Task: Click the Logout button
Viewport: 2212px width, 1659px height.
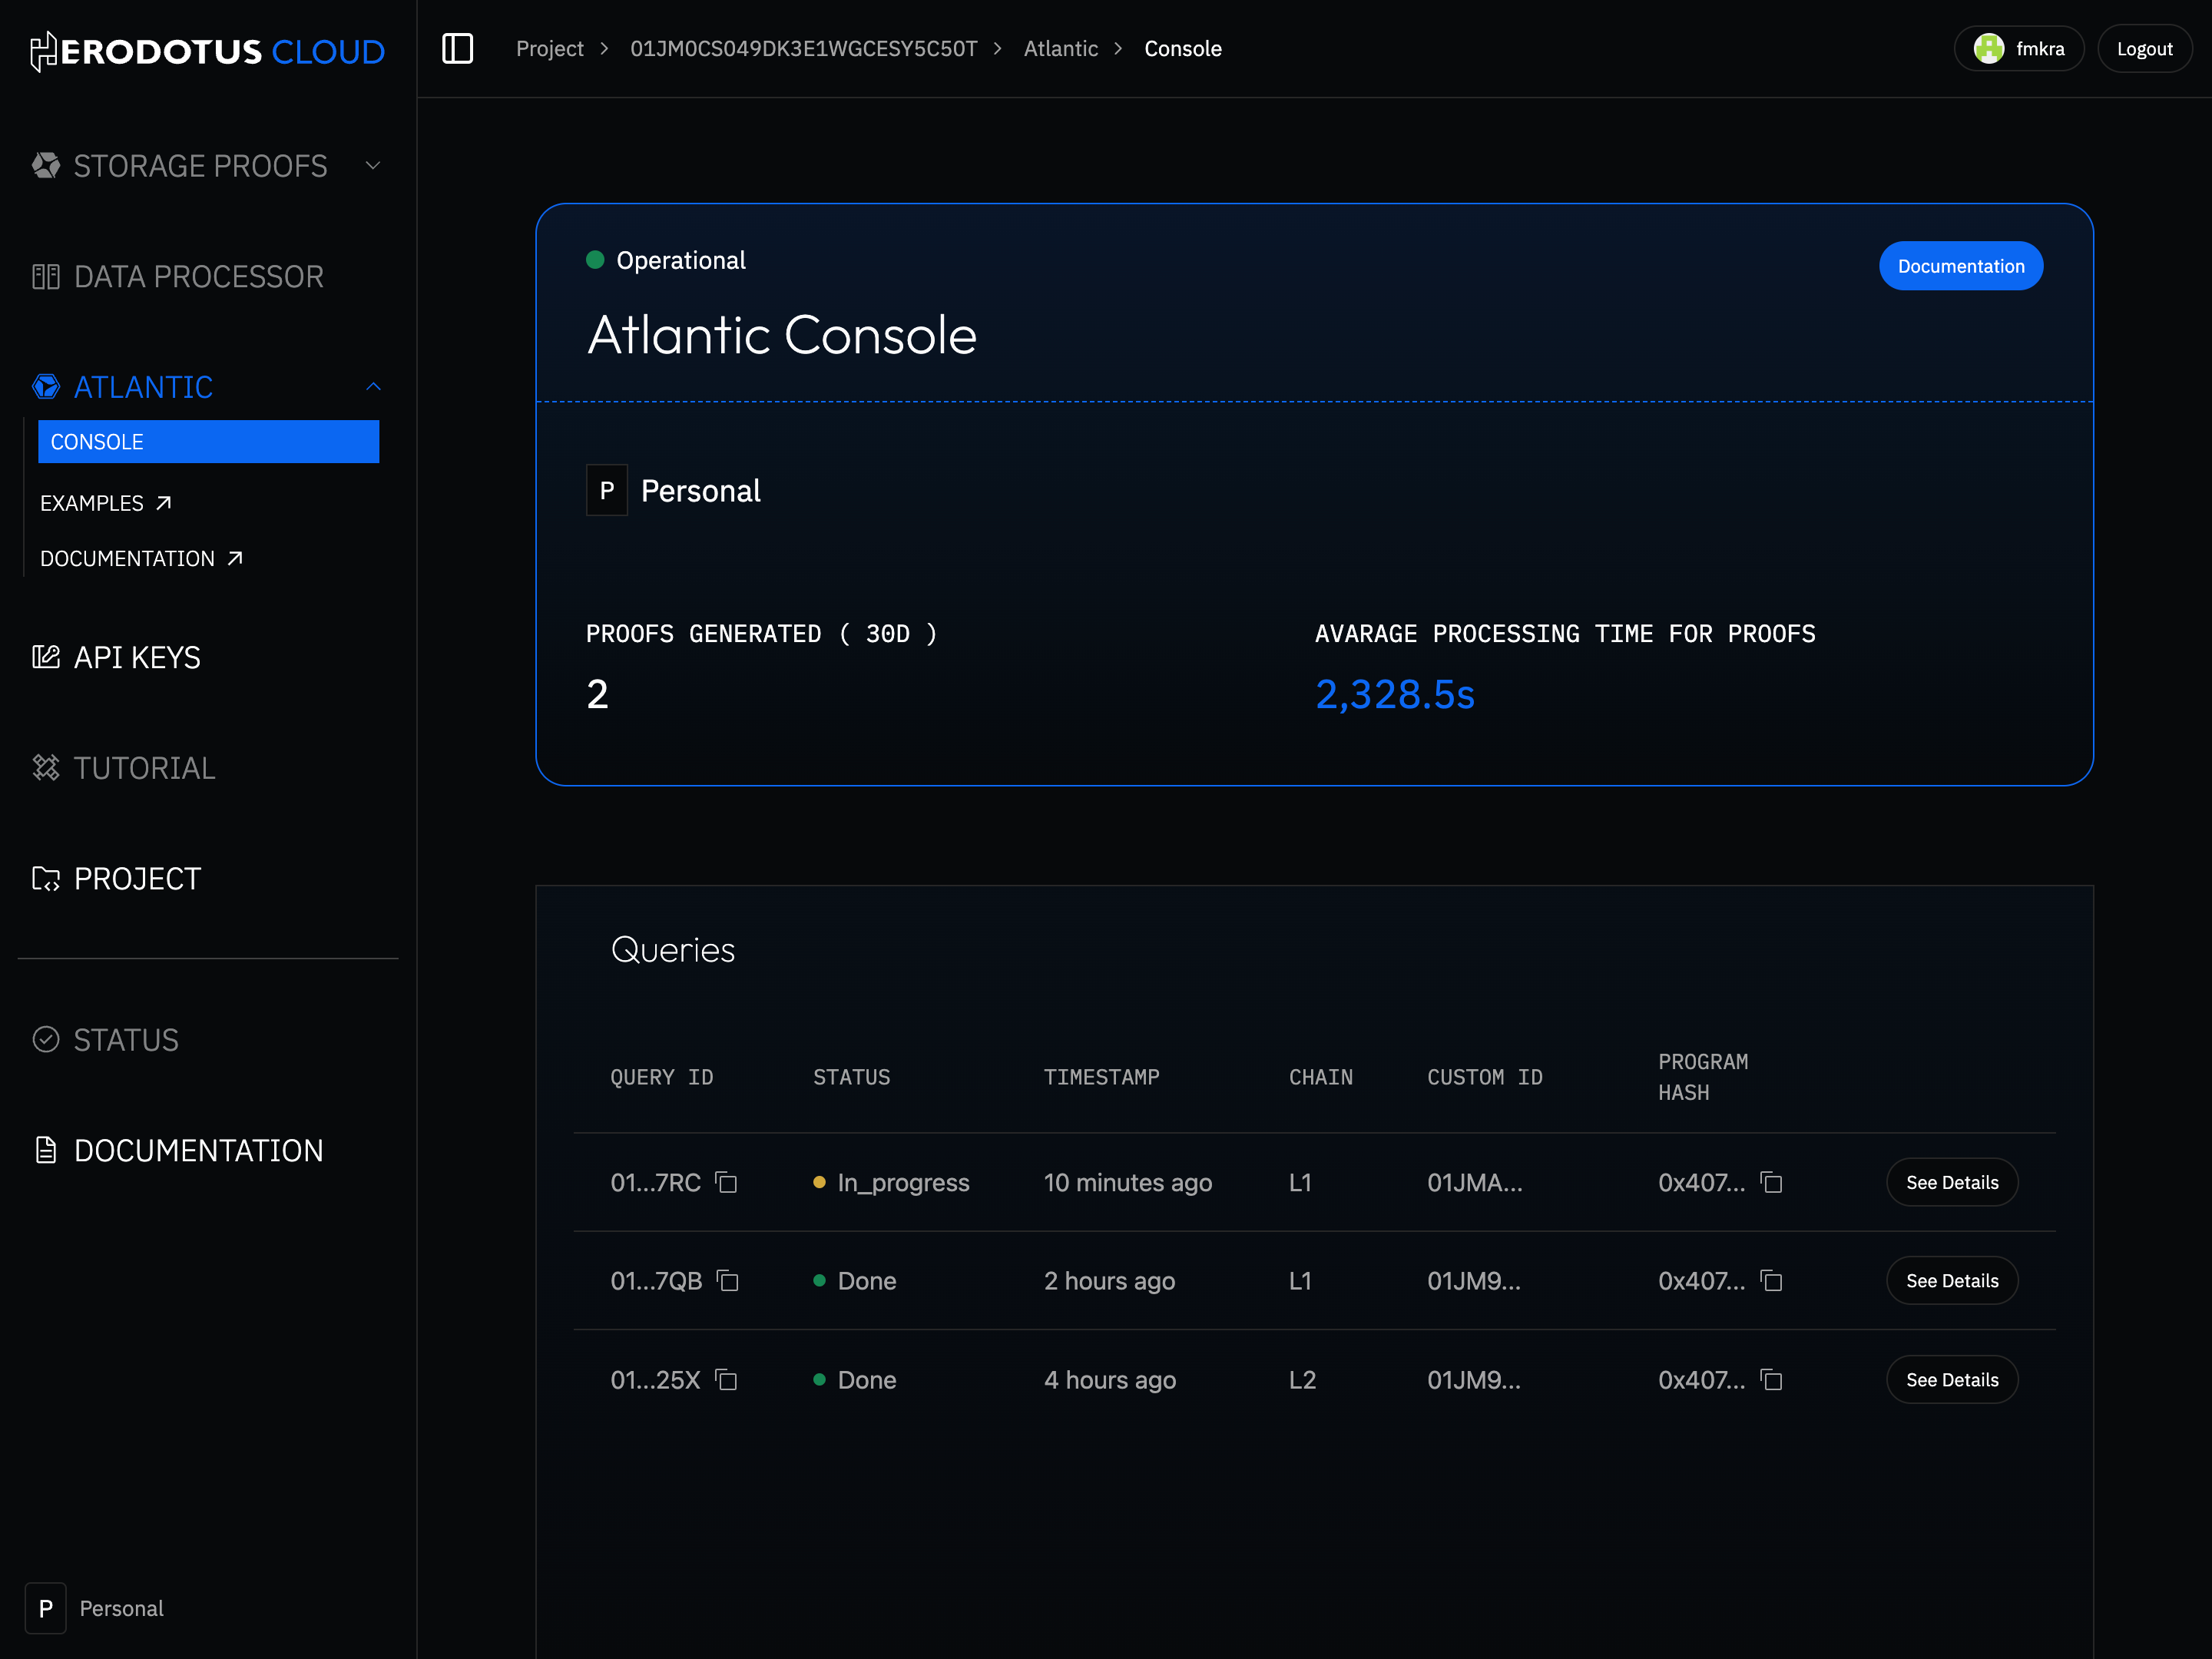Action: point(2144,48)
